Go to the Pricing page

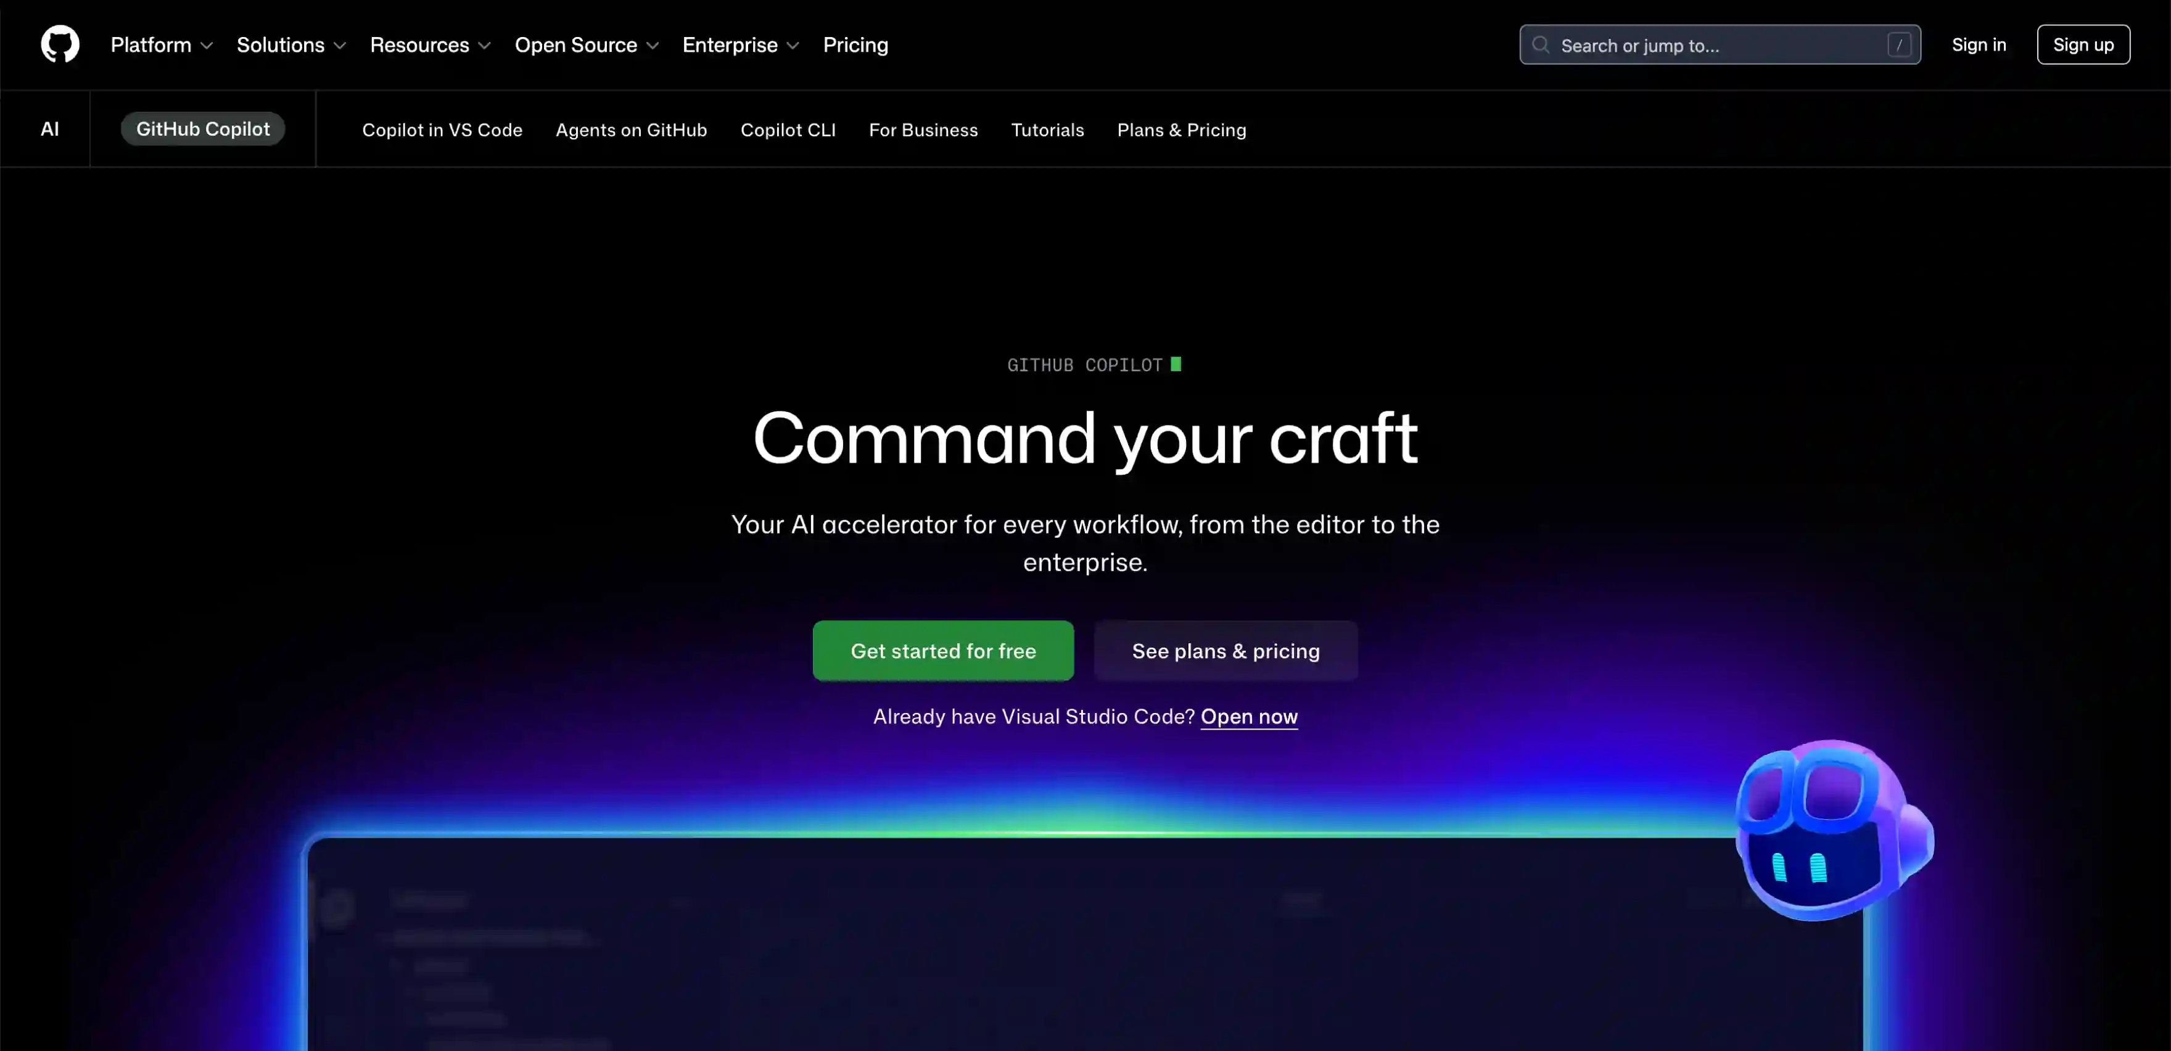point(855,44)
